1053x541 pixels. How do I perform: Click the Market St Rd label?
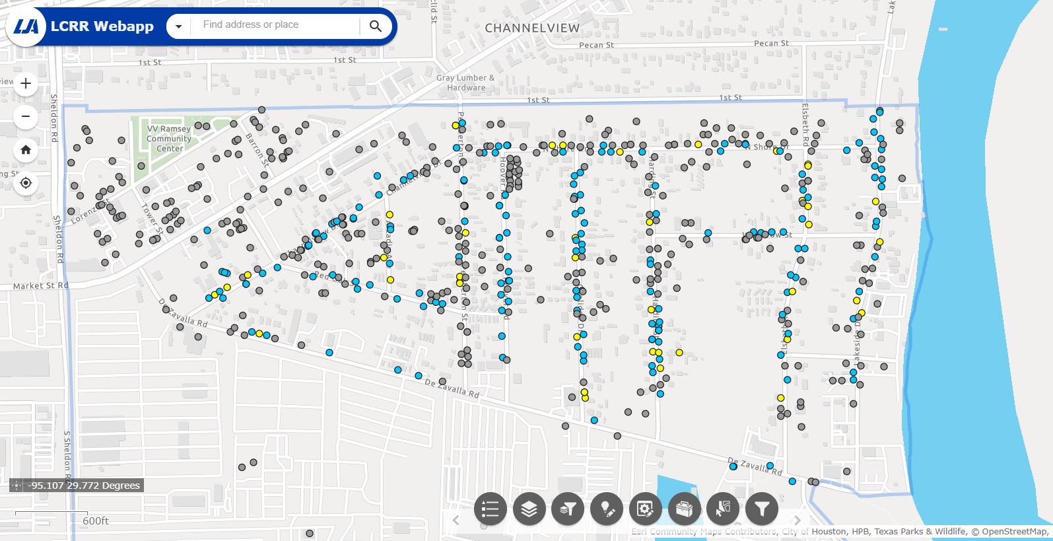[x=41, y=286]
